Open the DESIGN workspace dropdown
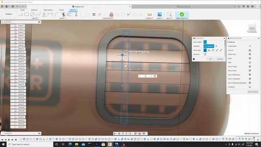The image size is (261, 147). coord(9,14)
